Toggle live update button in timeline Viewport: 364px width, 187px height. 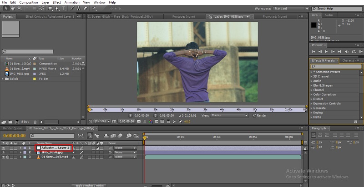point(90,136)
